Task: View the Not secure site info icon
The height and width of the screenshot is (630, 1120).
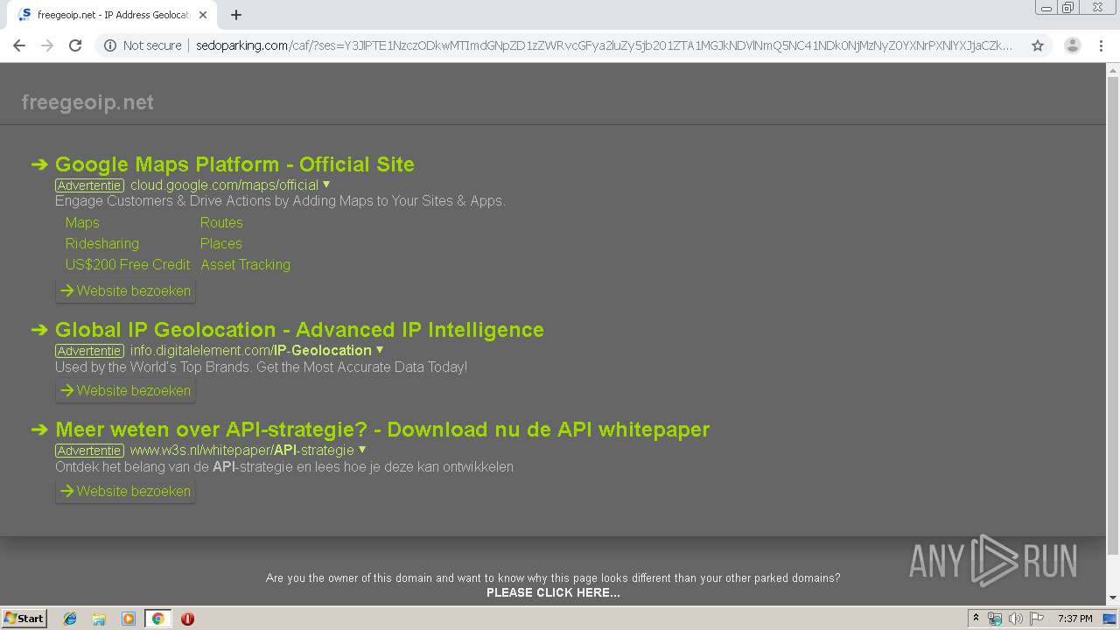Action: pos(110,45)
